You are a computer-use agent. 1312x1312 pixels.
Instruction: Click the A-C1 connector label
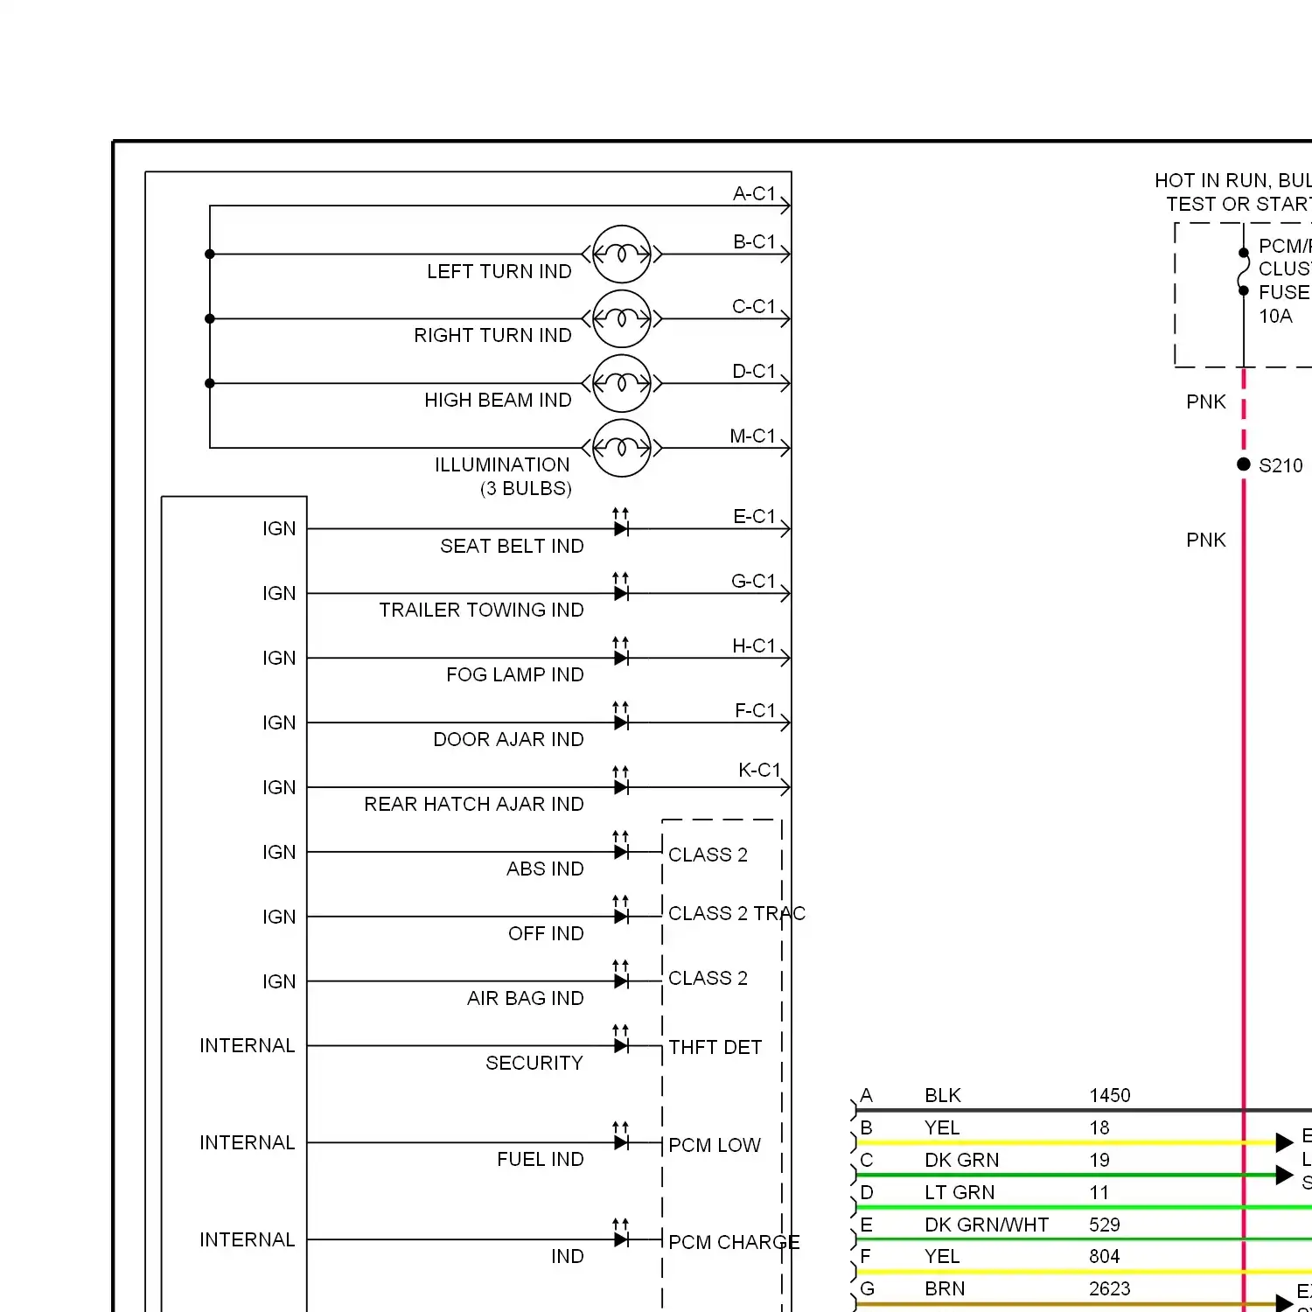(754, 193)
